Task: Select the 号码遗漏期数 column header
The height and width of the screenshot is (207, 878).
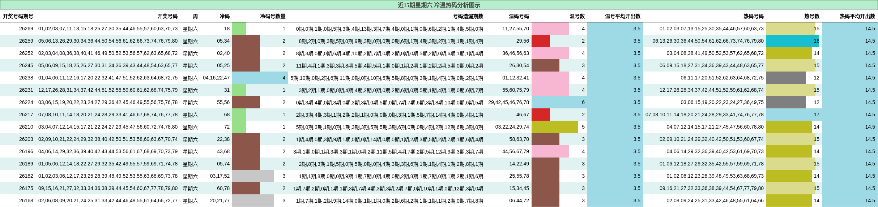Action: point(468,16)
